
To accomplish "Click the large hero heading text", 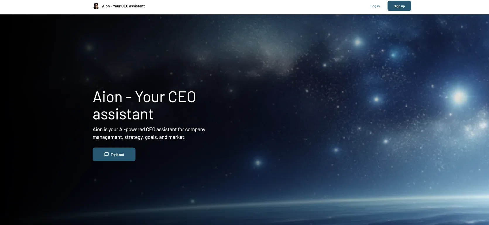I will 144,105.
